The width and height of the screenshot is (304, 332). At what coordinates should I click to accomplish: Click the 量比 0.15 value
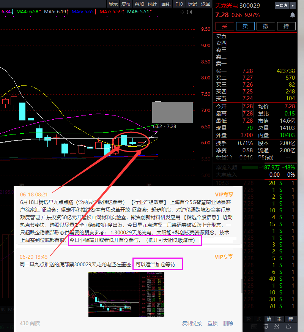290,114
